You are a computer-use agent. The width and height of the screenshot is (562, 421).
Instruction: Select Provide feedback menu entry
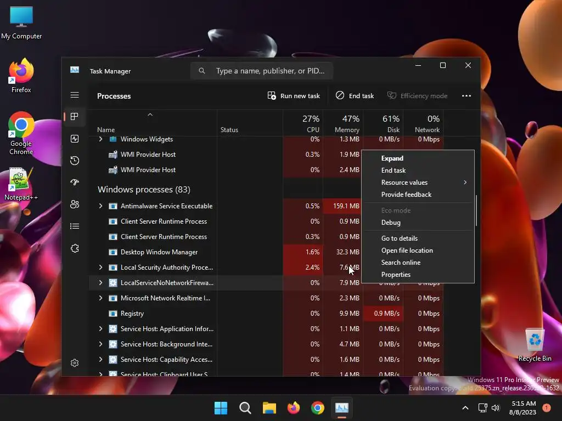click(418, 195)
